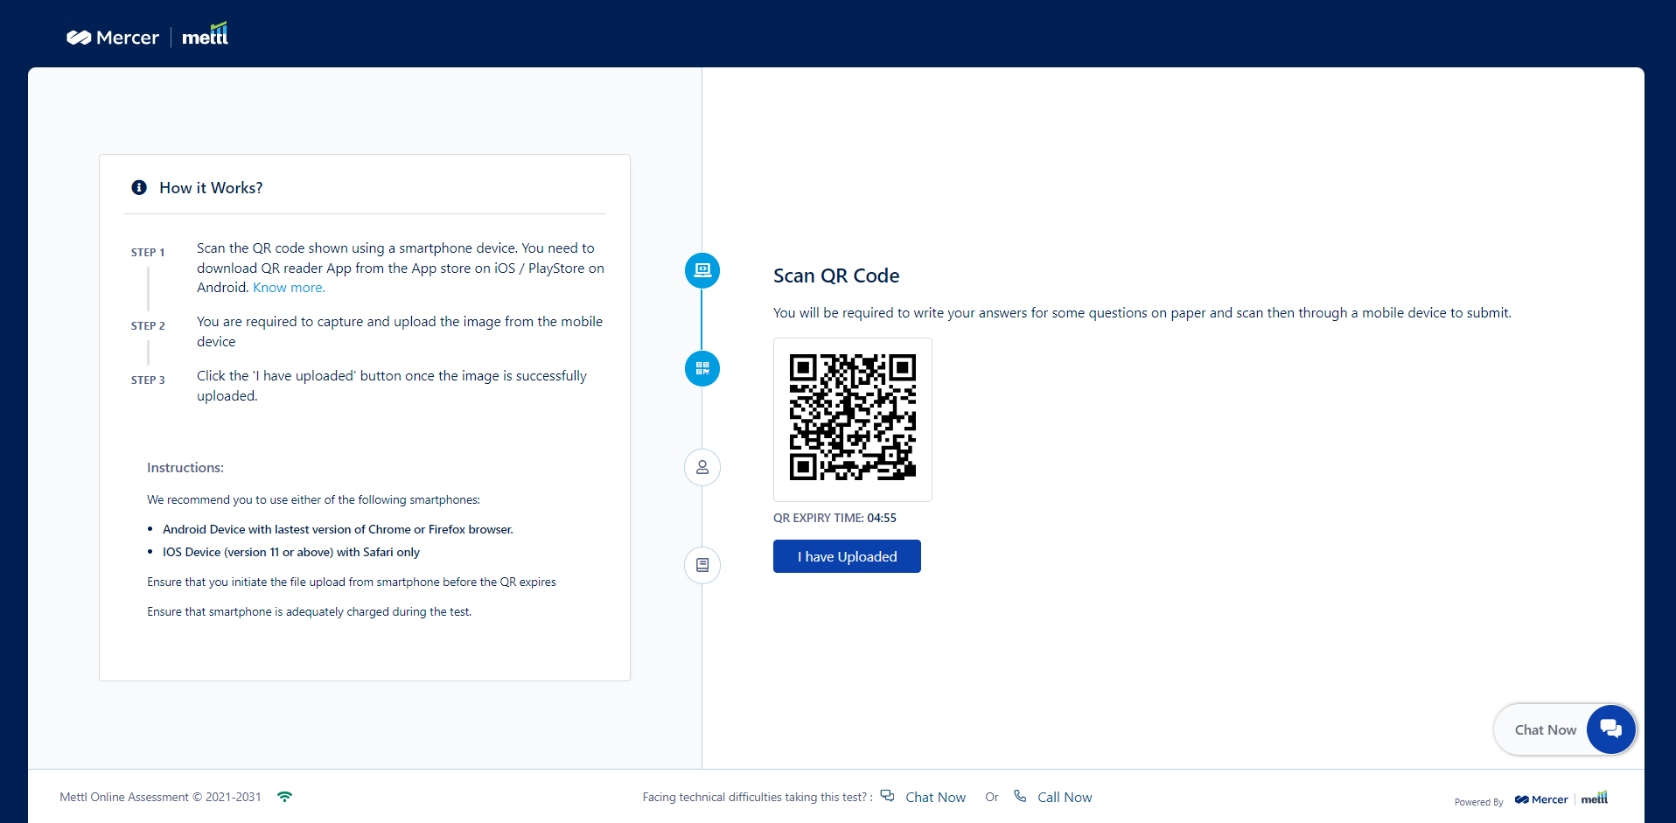The width and height of the screenshot is (1676, 823).
Task: Click the Android Device recommendation bullet
Action: tap(338, 529)
